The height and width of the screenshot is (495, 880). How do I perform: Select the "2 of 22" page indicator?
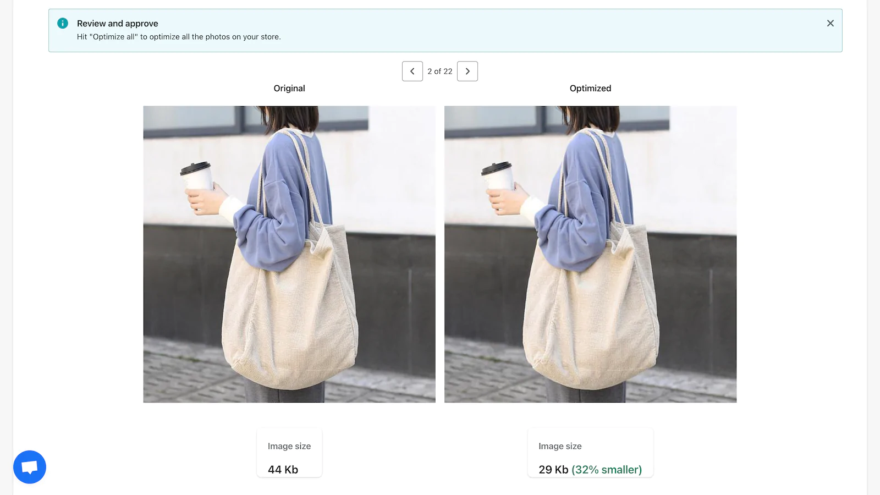click(440, 71)
